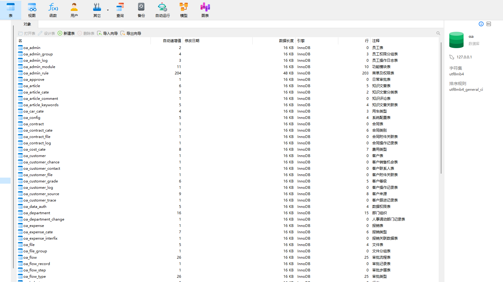
Task: Select table name oa_customer_grade
Action: coord(41,181)
